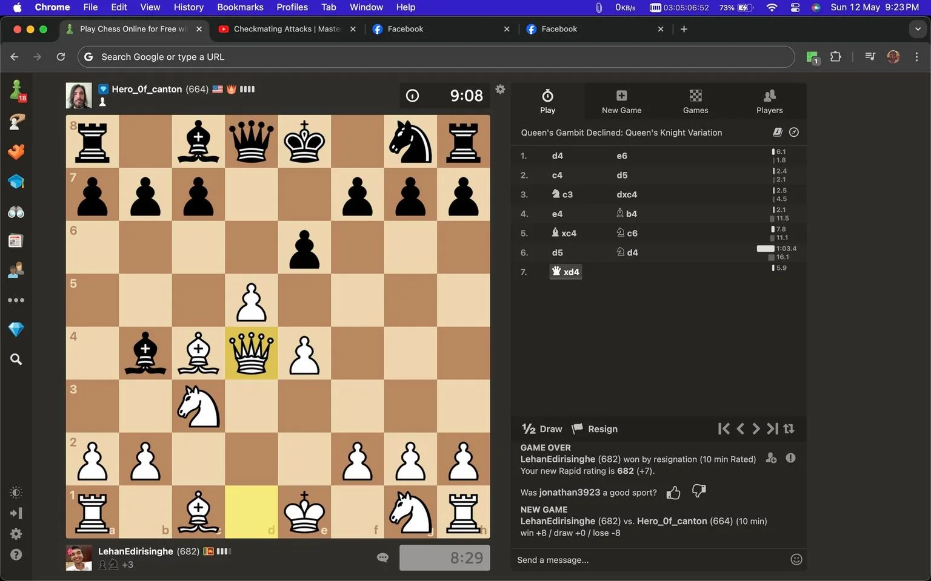This screenshot has height=581, width=931.
Task: Click Hero_0f_canton avatar picture
Action: tap(79, 96)
